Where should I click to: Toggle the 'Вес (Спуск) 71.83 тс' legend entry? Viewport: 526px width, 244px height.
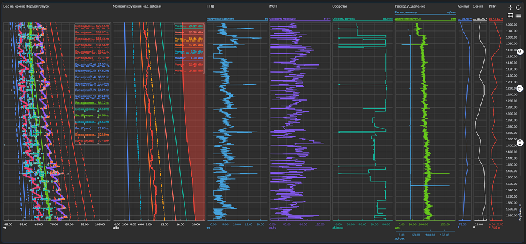[x=92, y=128]
